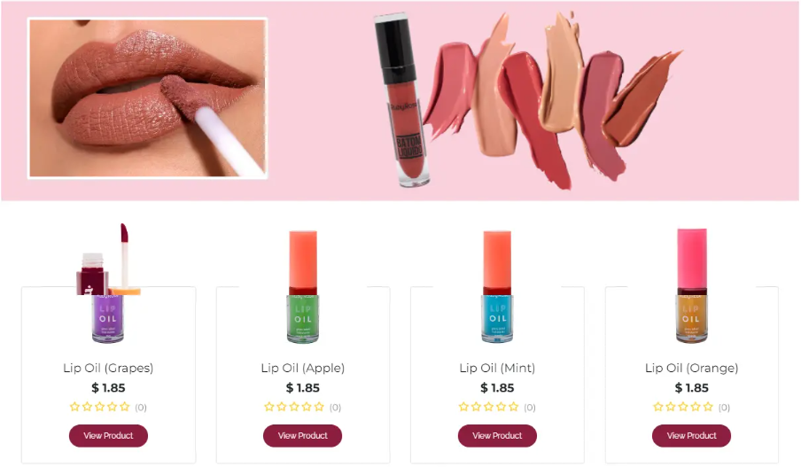View Product for Lip Oil (Mint)
The image size is (801, 467).
click(x=497, y=436)
